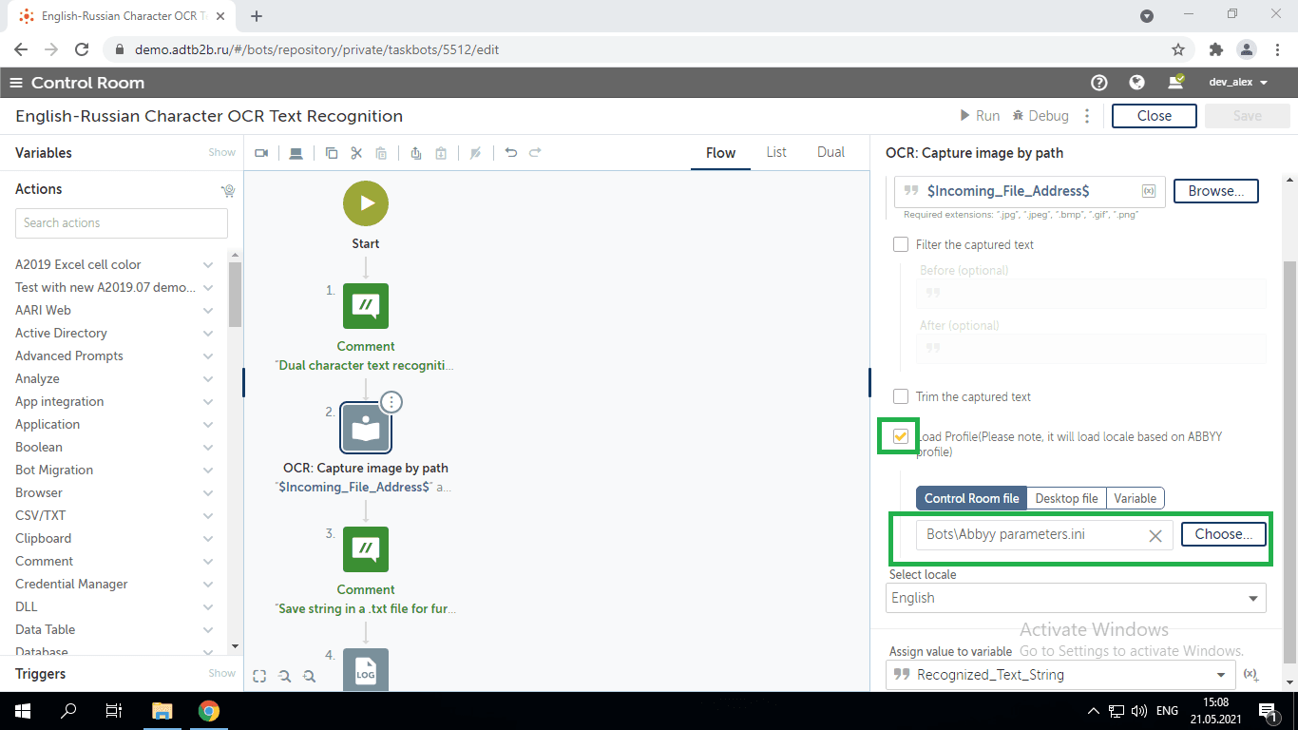Clear the Abbyy parameters.ini file selection
This screenshot has width=1298, height=730.
pyautogui.click(x=1155, y=535)
